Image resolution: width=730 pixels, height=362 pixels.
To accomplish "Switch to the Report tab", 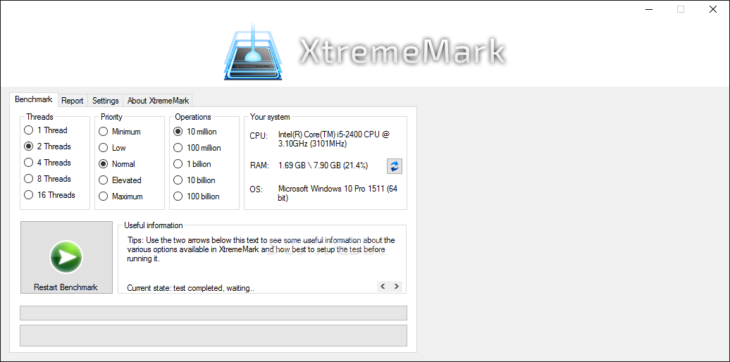I will point(73,101).
